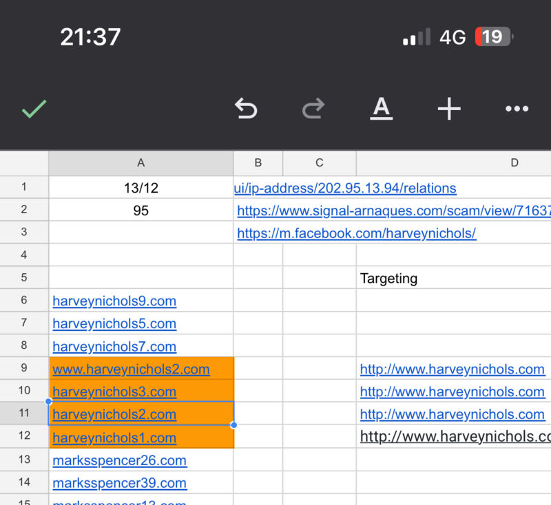Select column B header
The height and width of the screenshot is (505, 551).
click(258, 163)
